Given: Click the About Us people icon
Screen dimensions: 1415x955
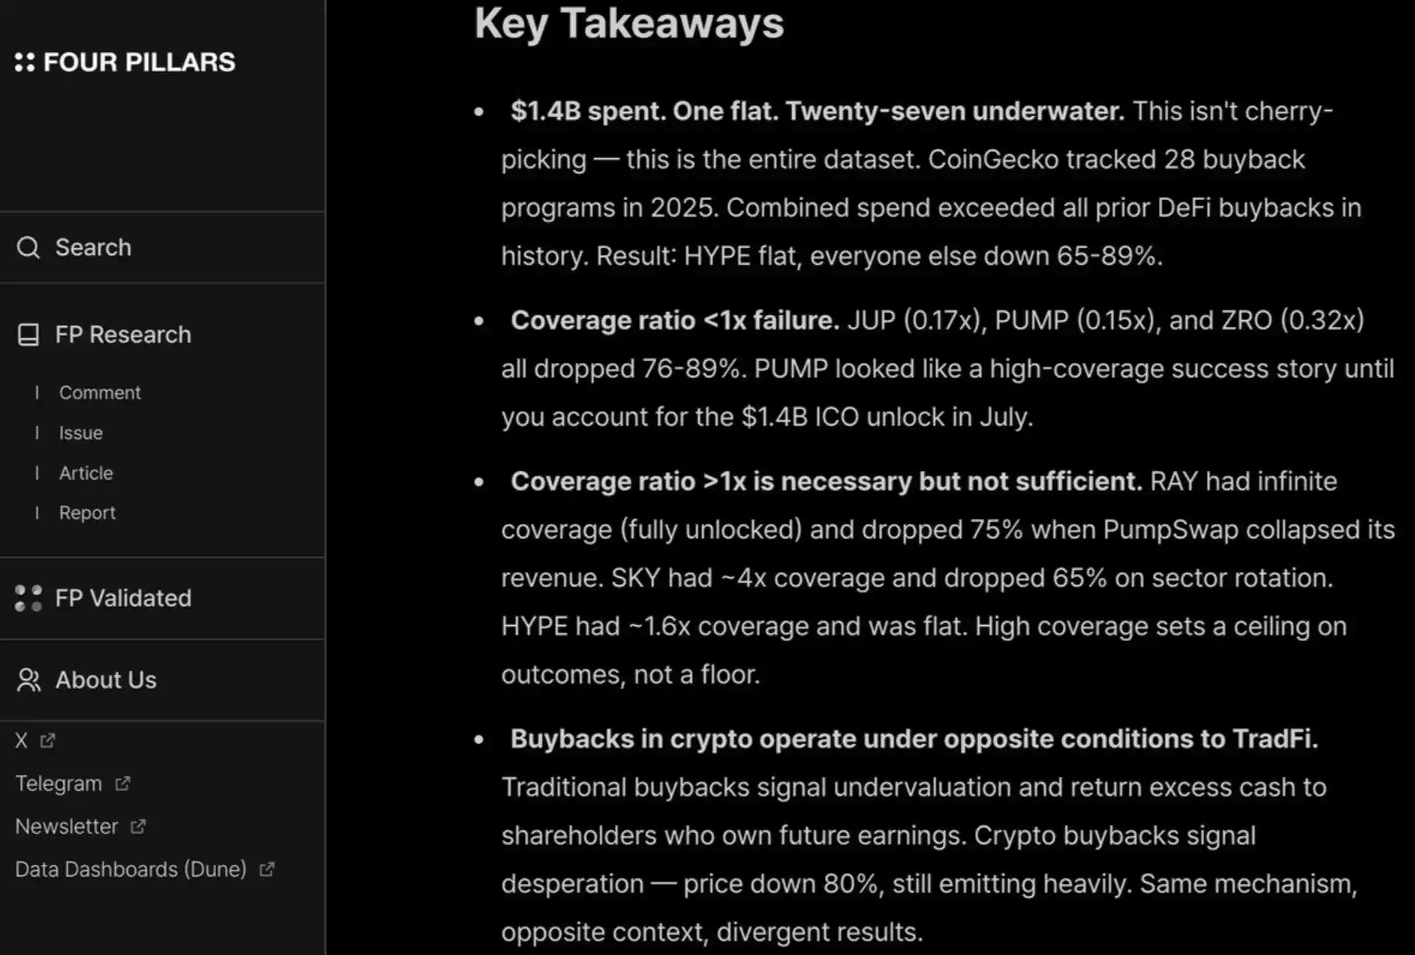Looking at the screenshot, I should pos(28,680).
